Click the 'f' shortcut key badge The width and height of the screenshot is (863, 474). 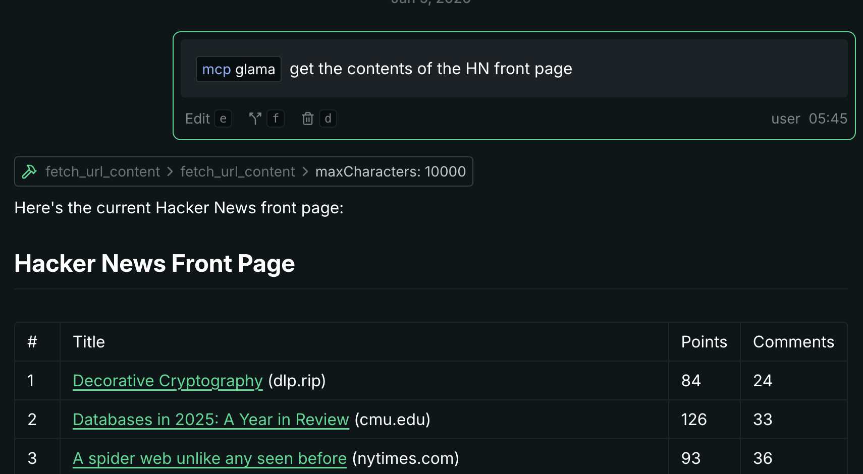click(276, 118)
